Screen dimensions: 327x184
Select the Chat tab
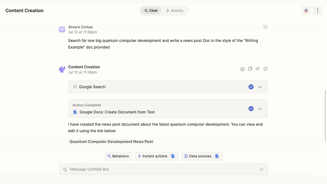151,11
